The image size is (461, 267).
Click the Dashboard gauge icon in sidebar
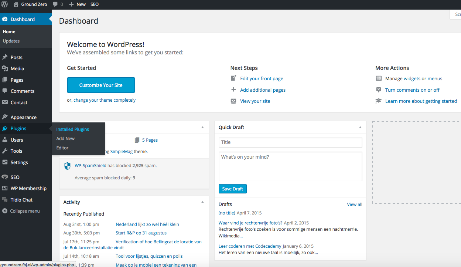(x=5, y=19)
